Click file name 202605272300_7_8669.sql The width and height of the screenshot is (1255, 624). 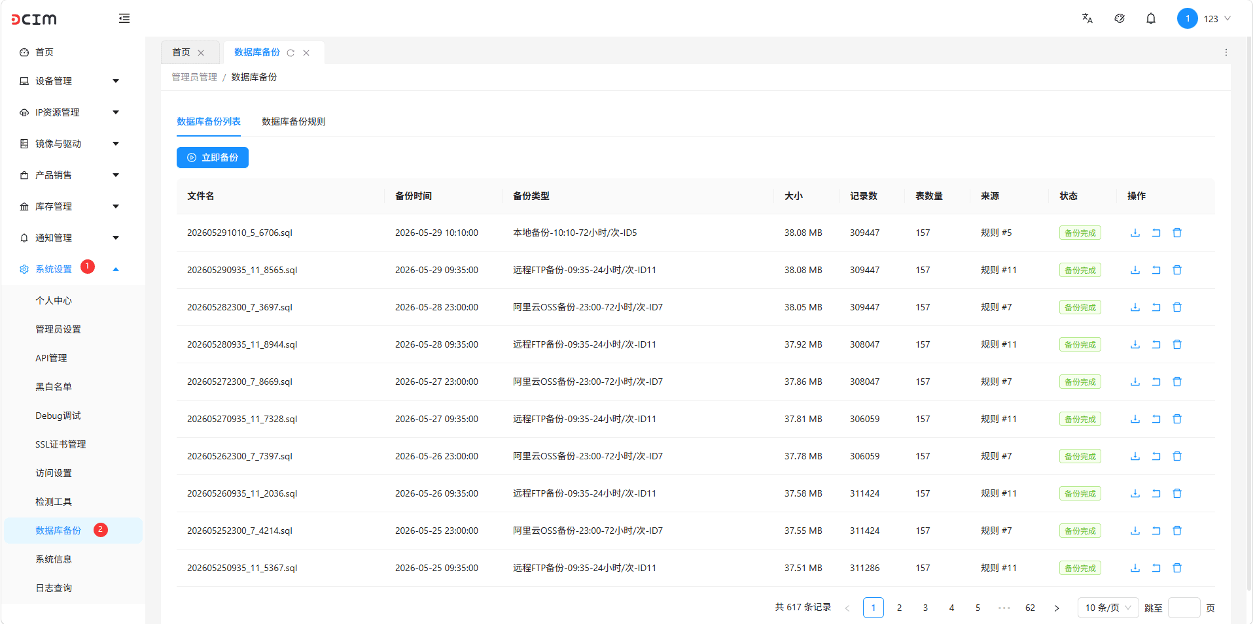pyautogui.click(x=239, y=382)
